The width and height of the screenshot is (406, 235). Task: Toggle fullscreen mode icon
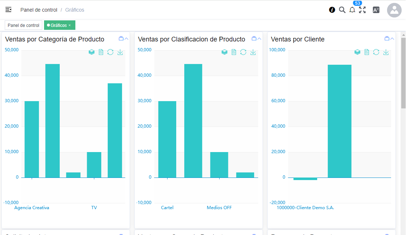pos(362,10)
